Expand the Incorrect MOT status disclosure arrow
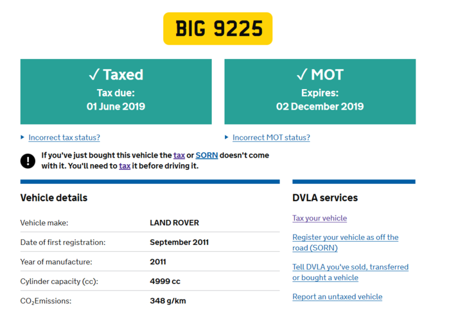This screenshot has height=309, width=449. pyautogui.click(x=227, y=137)
